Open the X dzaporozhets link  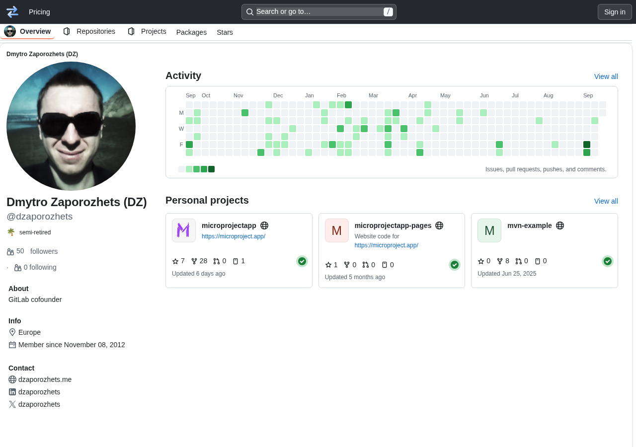(39, 404)
